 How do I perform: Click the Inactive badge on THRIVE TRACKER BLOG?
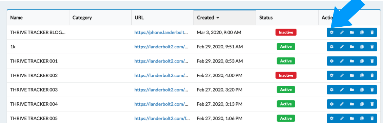click(x=286, y=32)
